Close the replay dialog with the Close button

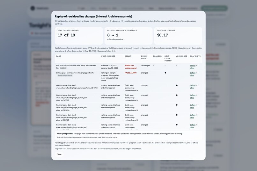click(x=59, y=154)
